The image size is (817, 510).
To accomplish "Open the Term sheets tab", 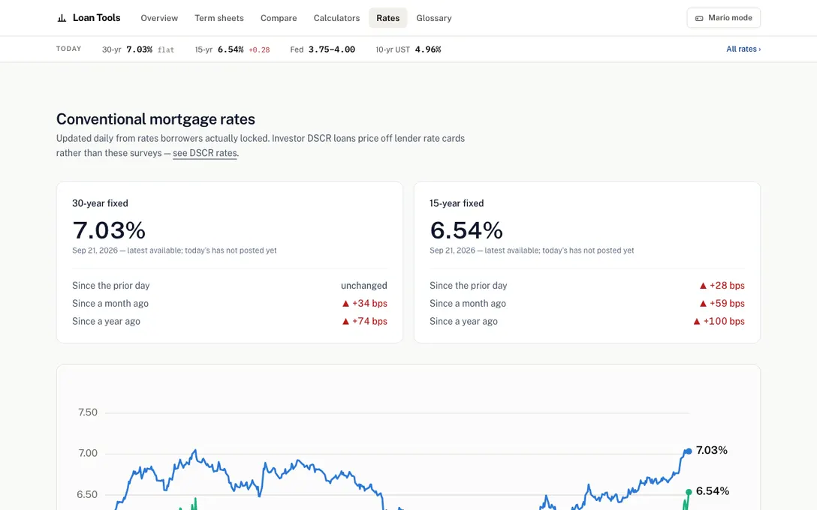I will pyautogui.click(x=219, y=18).
